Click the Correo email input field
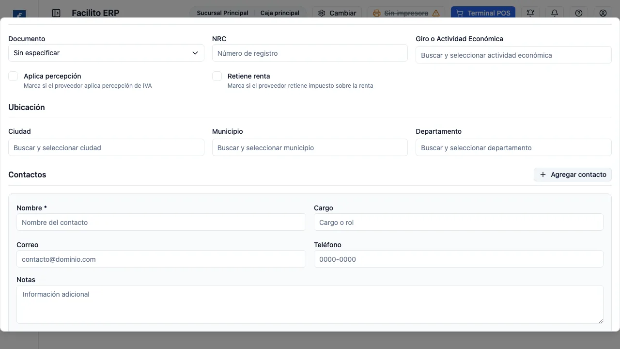This screenshot has height=349, width=620. pyautogui.click(x=161, y=259)
